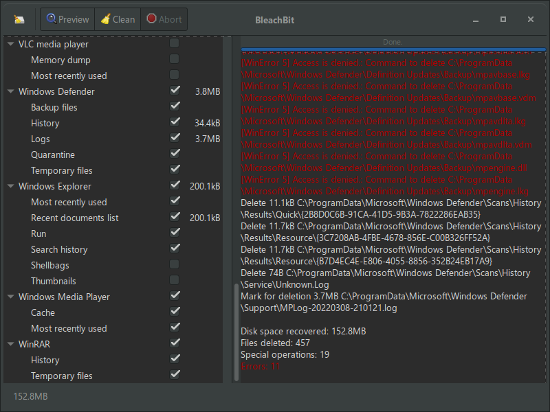Viewport: 550px width, 412px height.
Task: Click the results log vertical scrollbar
Action: 236,332
